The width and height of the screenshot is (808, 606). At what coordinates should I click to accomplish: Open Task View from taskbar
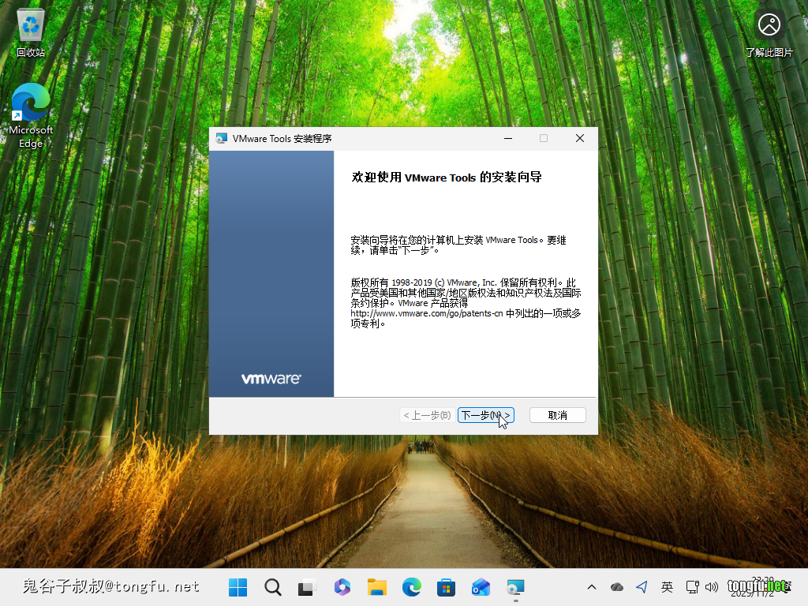click(x=306, y=587)
